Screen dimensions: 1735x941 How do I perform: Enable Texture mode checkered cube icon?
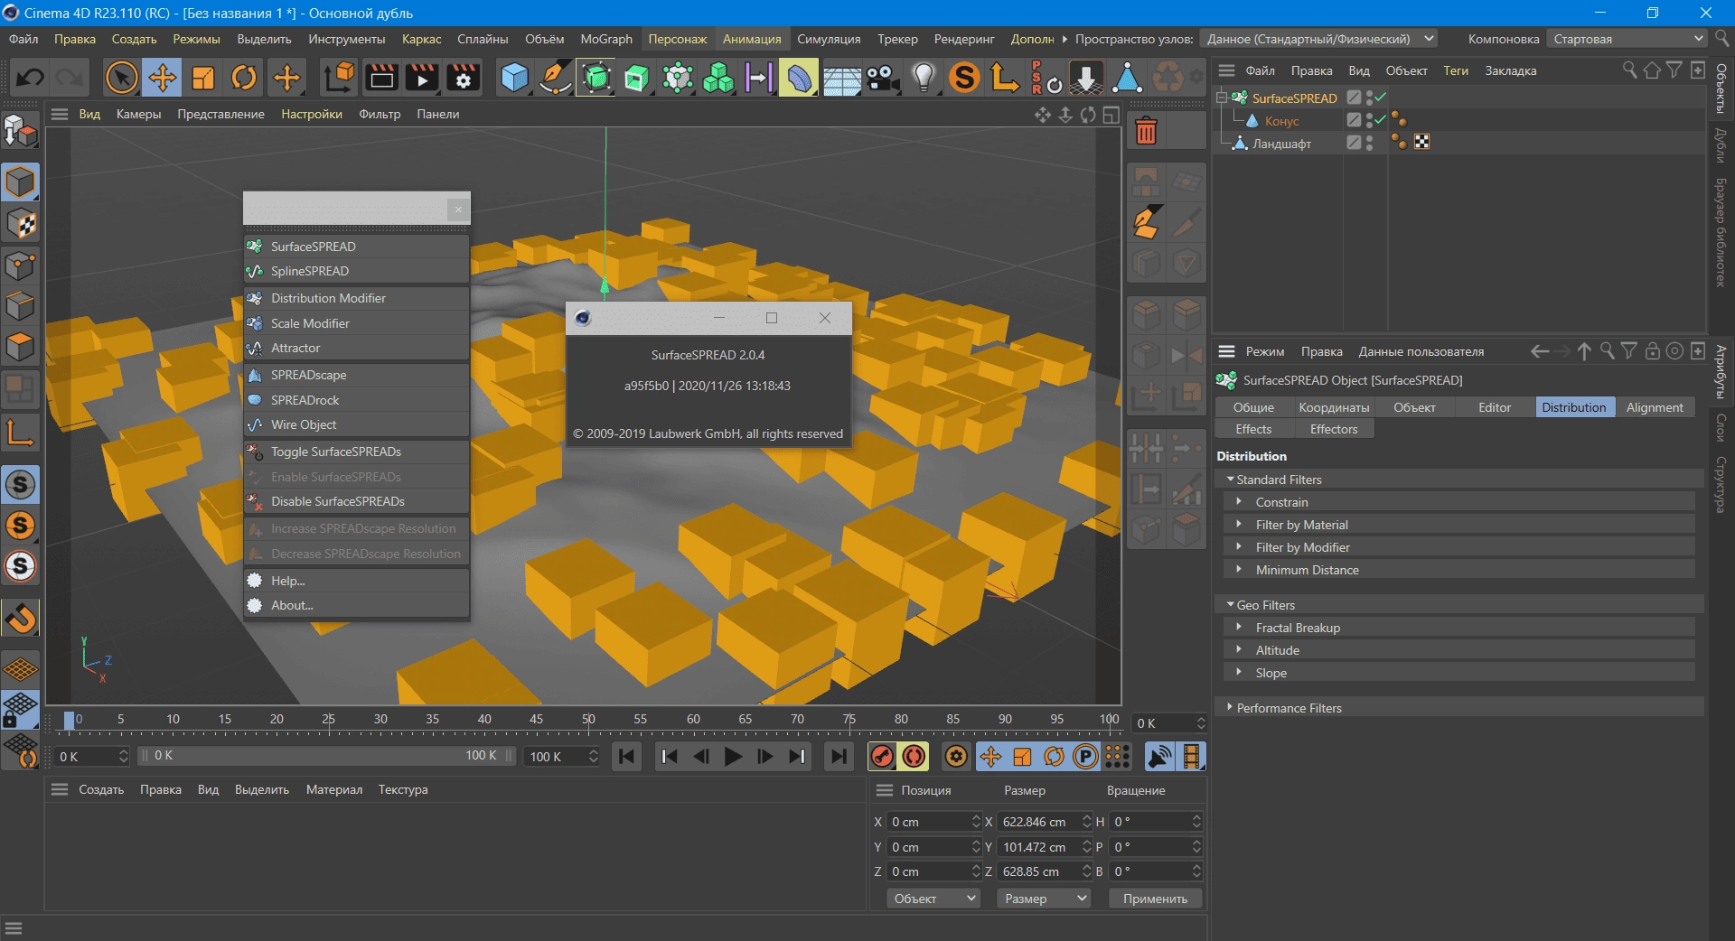pos(20,224)
